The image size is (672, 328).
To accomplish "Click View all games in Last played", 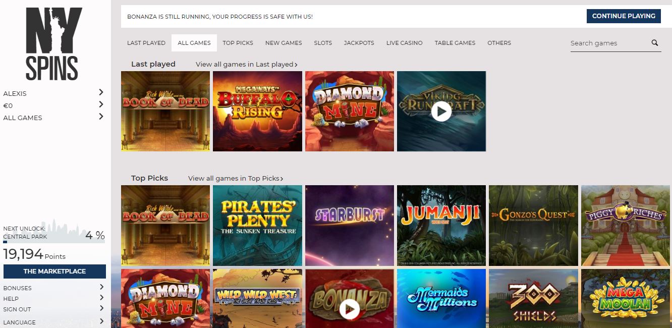I will tap(247, 65).
